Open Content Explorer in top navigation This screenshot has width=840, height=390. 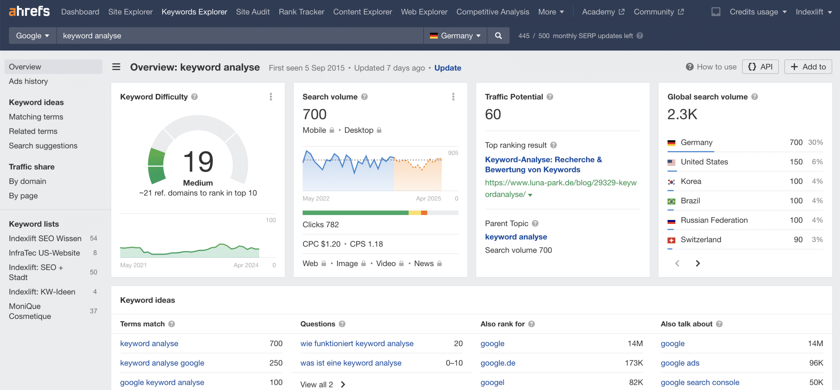(x=363, y=12)
